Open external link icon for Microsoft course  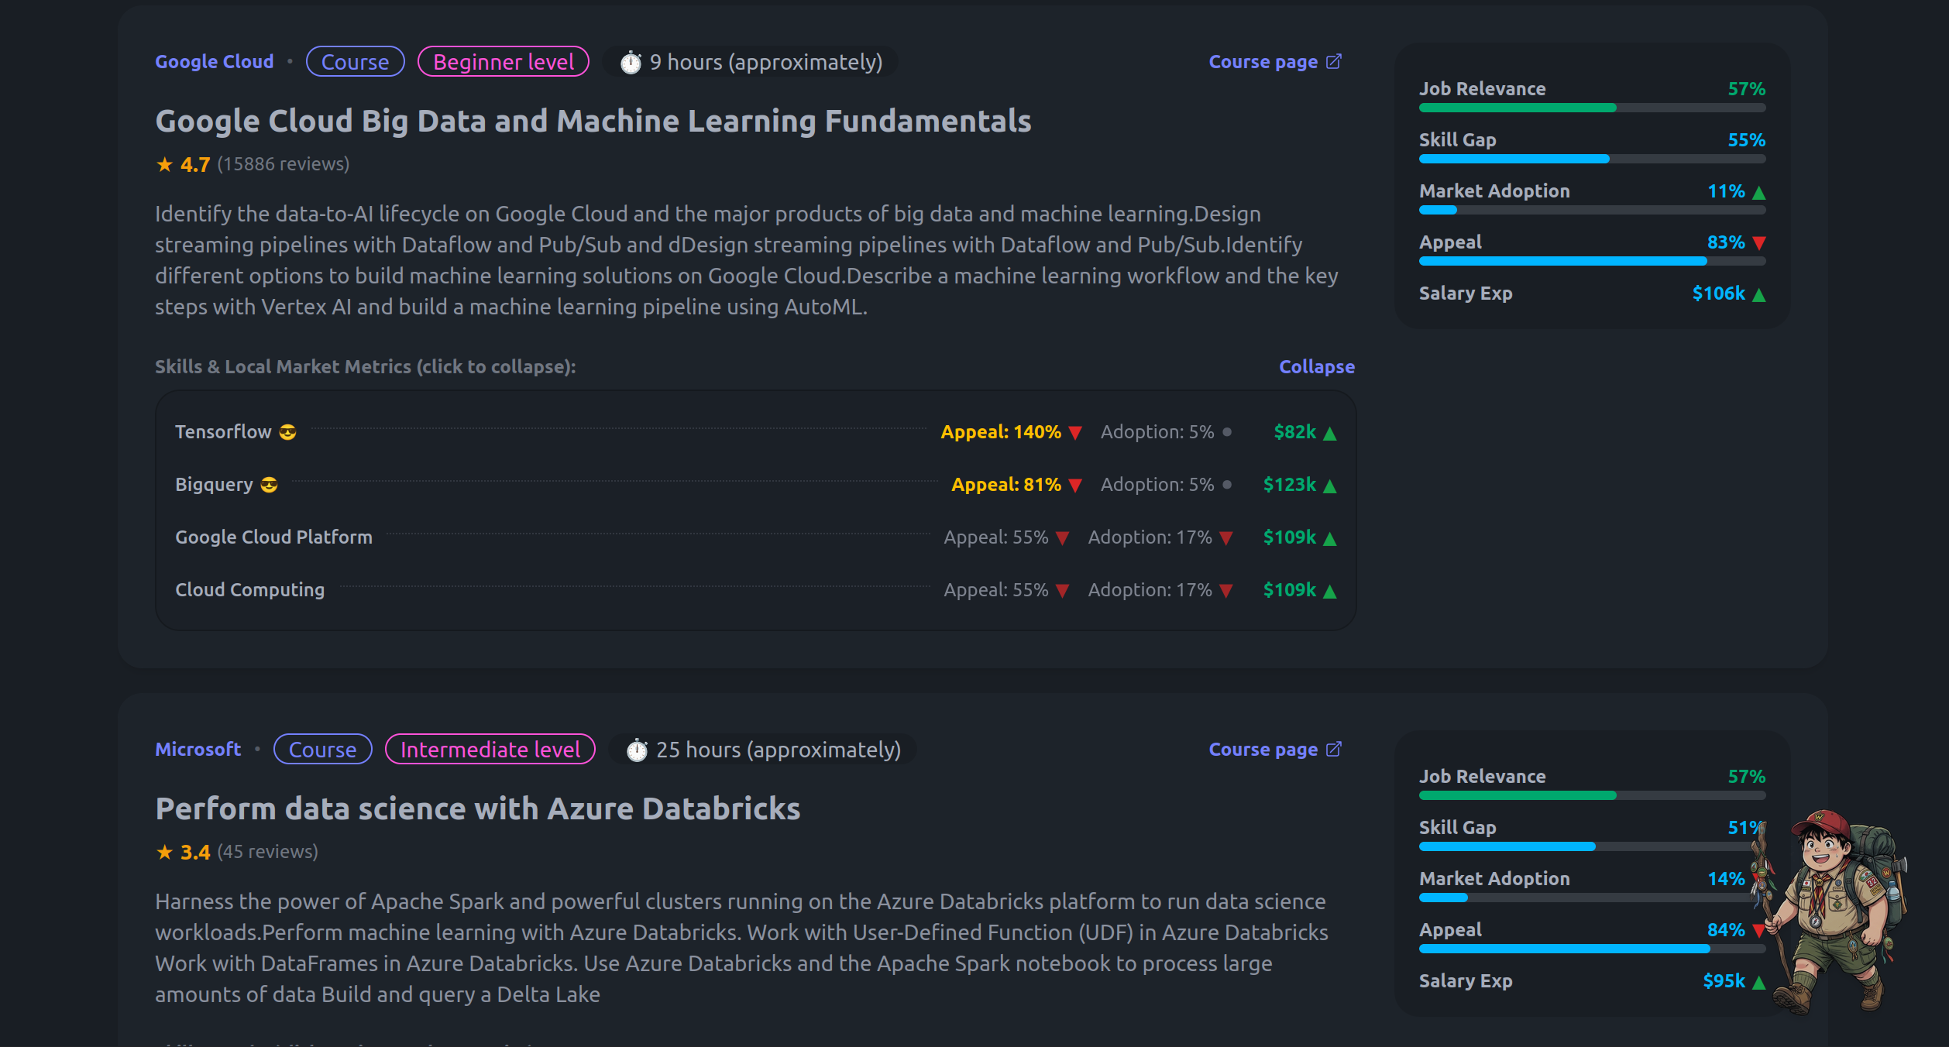1333,749
